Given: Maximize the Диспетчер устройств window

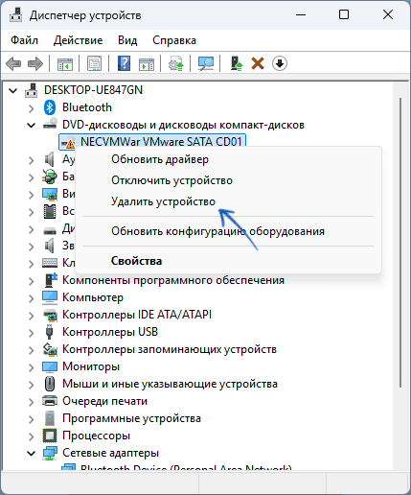Looking at the screenshot, I should [344, 14].
